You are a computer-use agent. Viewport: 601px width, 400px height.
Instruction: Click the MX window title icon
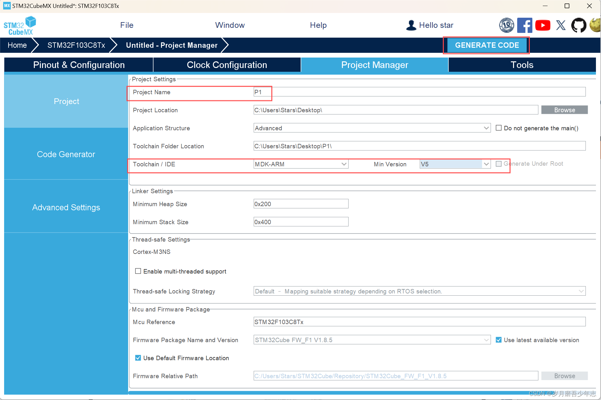click(7, 6)
